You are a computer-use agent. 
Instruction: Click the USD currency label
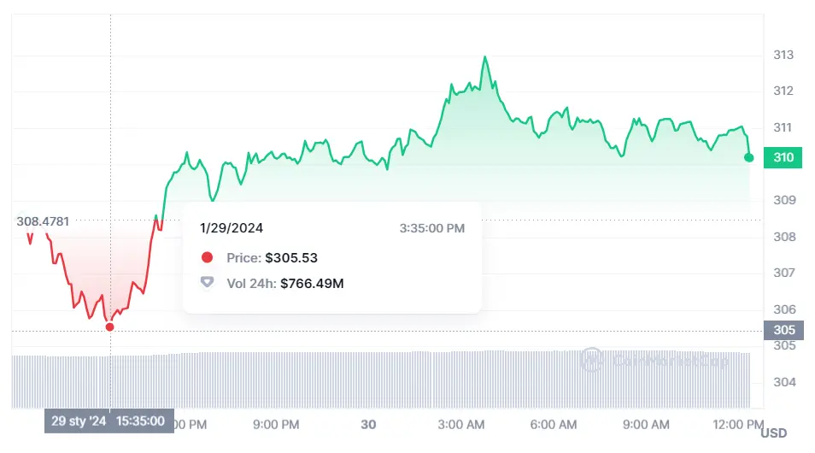tap(773, 433)
